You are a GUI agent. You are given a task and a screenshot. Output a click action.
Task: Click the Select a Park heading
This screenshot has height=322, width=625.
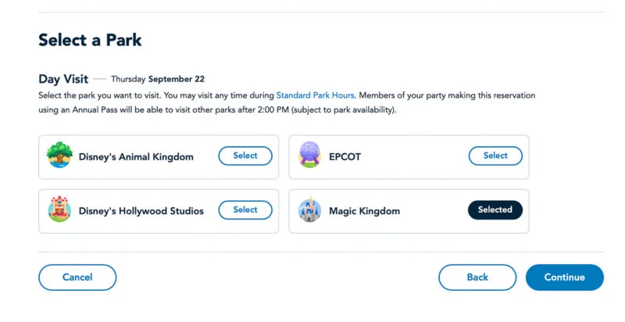coord(90,40)
